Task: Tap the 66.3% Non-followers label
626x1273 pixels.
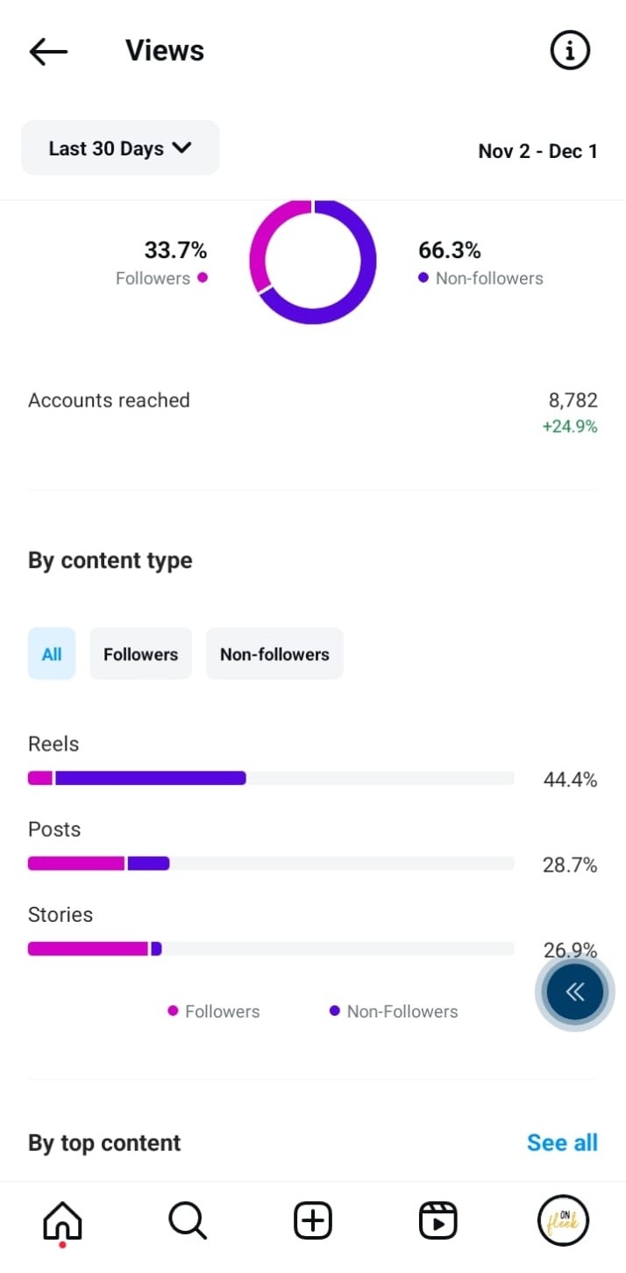Action: pos(480,263)
